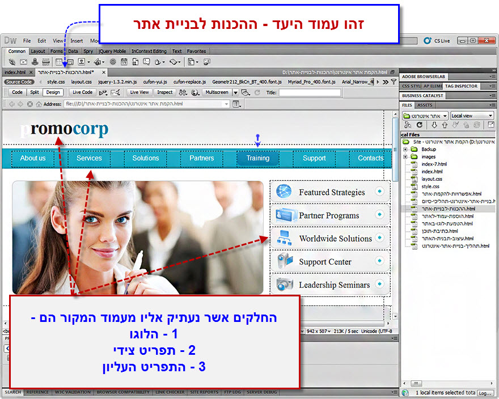Click the Log... button
The image size is (499, 399).
pyautogui.click(x=485, y=393)
